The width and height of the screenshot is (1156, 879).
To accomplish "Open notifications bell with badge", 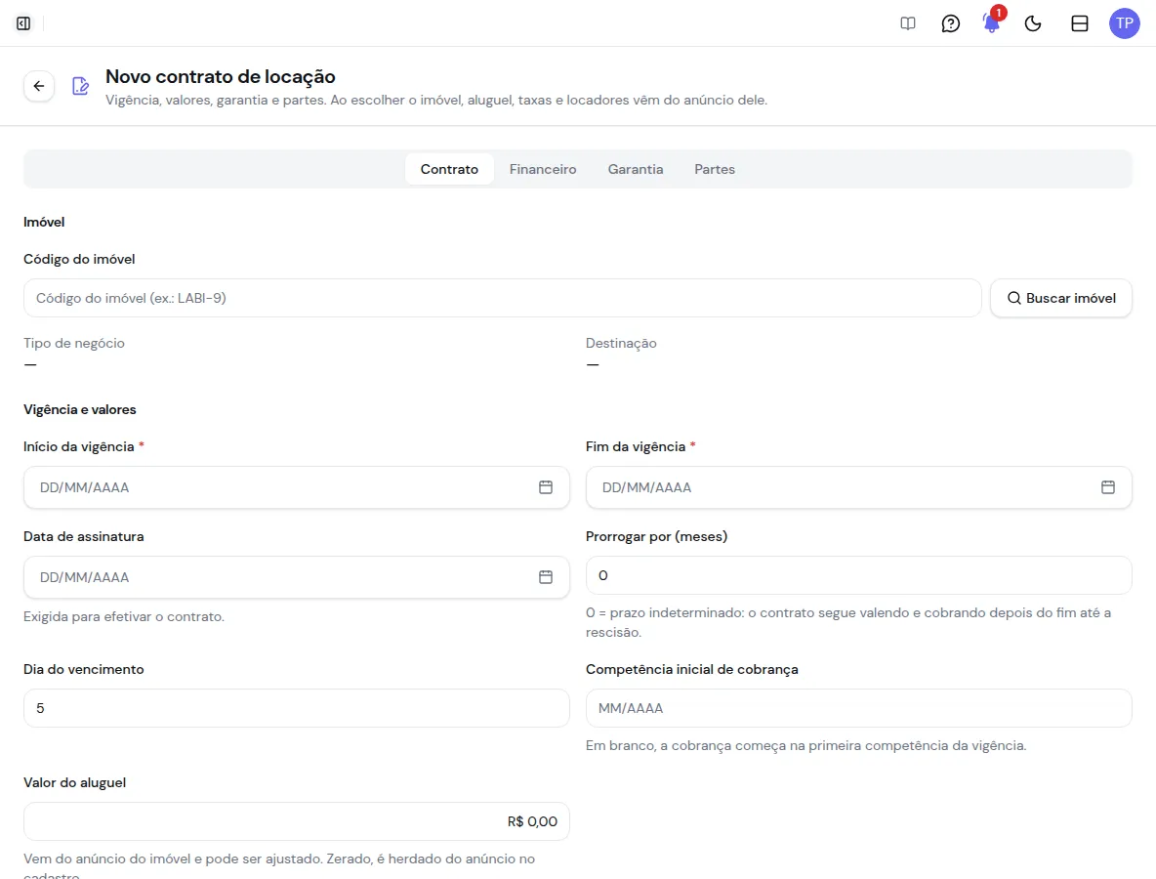I will [992, 23].
